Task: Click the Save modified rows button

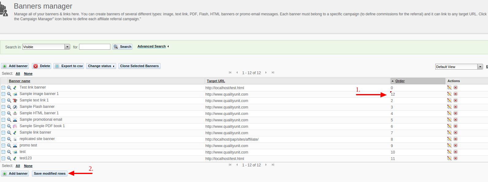Action: pos(50,173)
